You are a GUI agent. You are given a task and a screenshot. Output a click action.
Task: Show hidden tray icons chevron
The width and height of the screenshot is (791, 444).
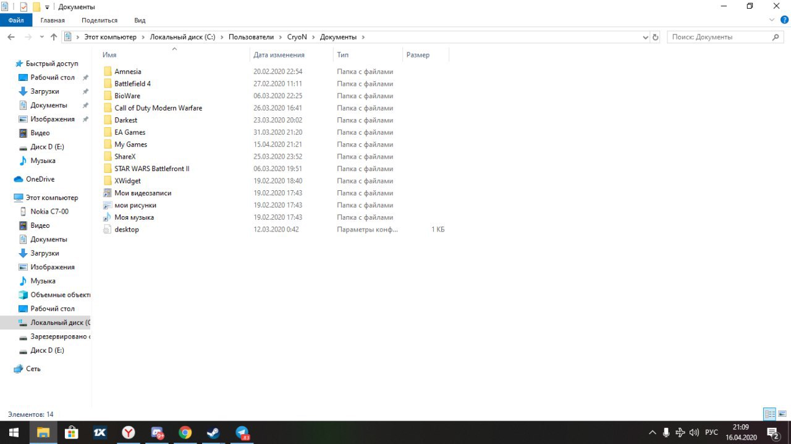tap(652, 432)
